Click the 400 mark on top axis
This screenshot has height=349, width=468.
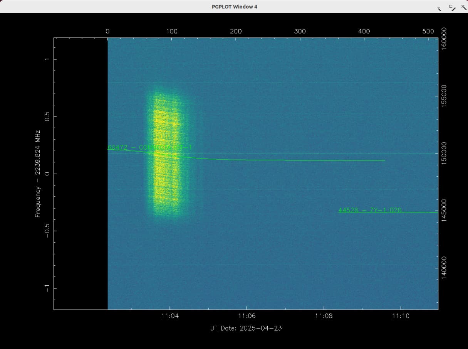[364, 31]
